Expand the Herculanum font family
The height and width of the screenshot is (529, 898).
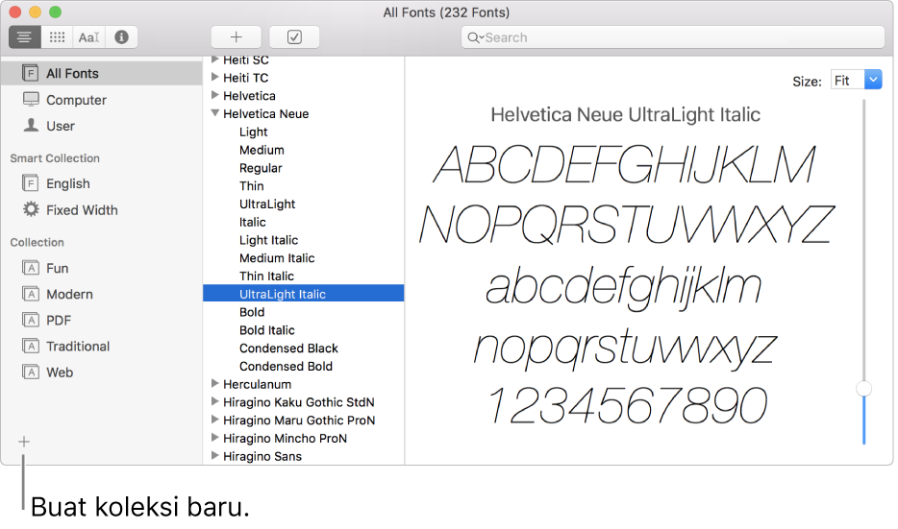click(214, 383)
